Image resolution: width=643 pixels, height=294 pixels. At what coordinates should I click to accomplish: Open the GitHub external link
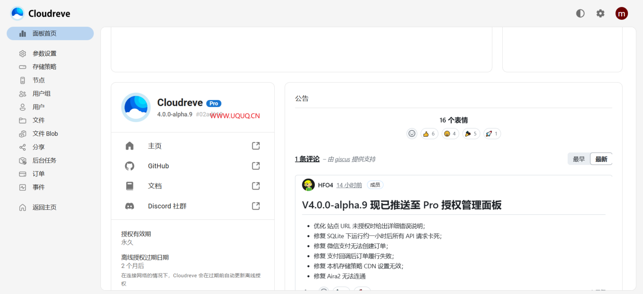tap(158, 166)
